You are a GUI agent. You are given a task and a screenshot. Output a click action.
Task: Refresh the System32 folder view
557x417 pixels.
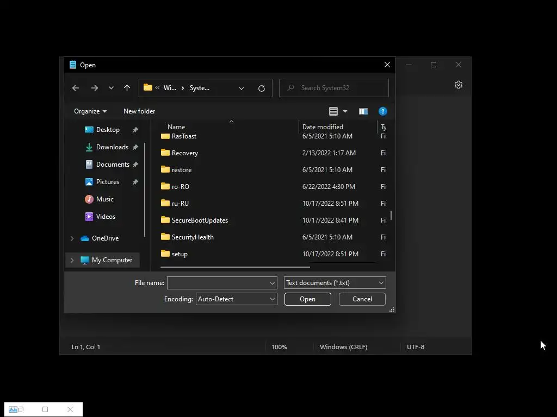click(262, 89)
